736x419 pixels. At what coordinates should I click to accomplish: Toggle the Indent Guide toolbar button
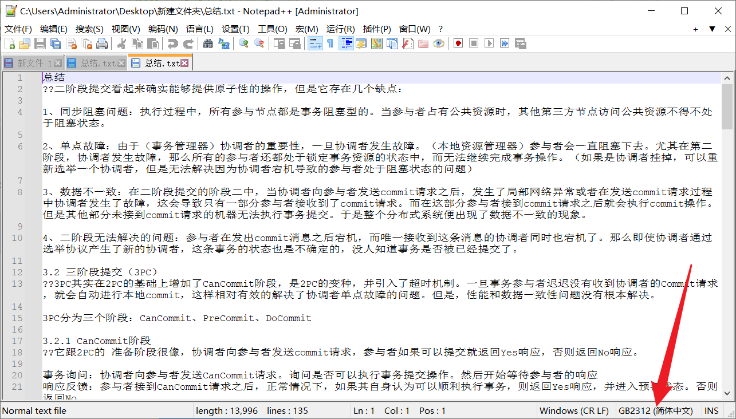pos(346,44)
